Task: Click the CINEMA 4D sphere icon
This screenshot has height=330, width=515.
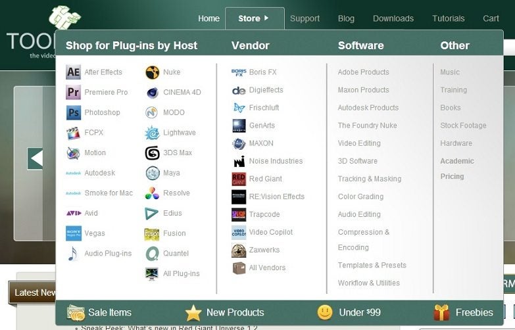Action: pos(152,93)
